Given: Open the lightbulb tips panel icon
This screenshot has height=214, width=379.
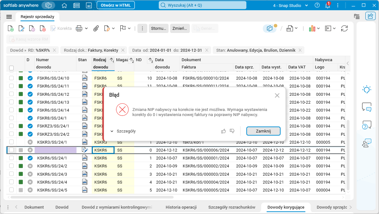Looking at the screenshot, I should point(367,90).
